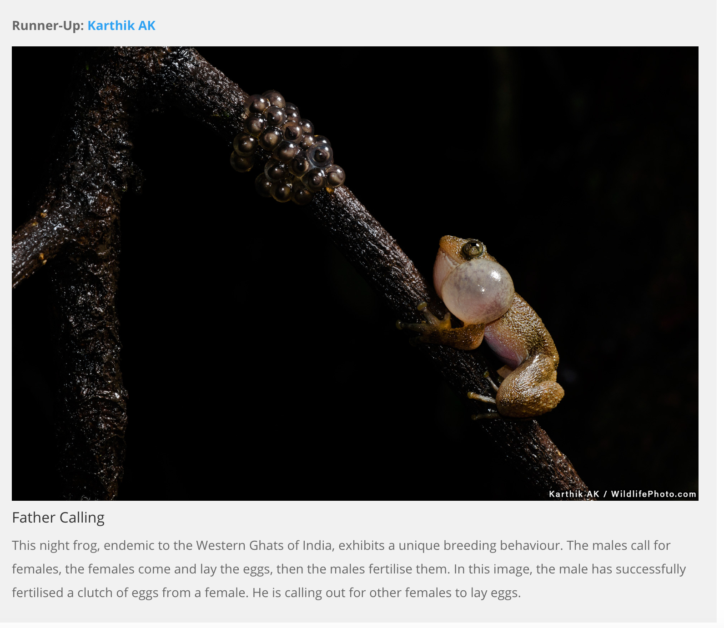Open the Karthik AK photographer link
Screen dimensions: 724x628
[121, 25]
